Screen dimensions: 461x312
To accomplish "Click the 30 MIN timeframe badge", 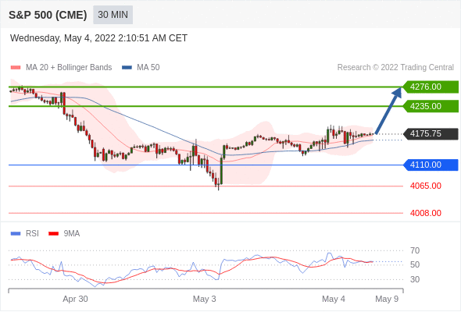I will tap(113, 15).
